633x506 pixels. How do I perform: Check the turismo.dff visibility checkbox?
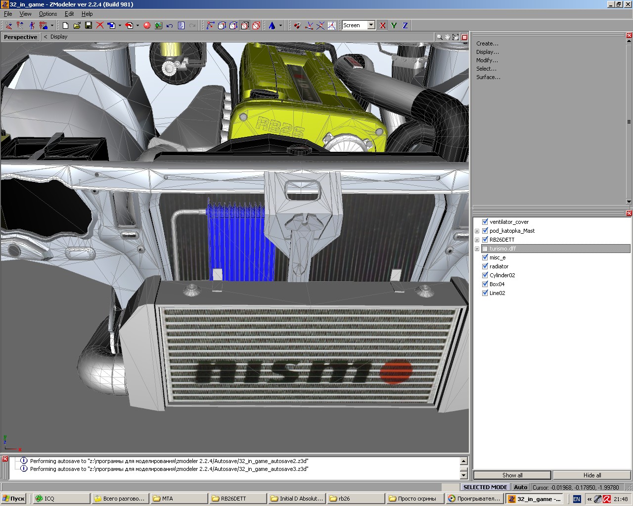click(485, 249)
